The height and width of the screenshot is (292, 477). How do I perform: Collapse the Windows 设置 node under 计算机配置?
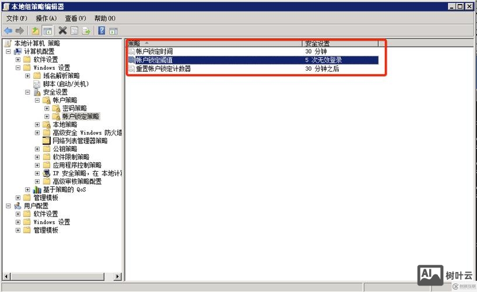point(18,68)
